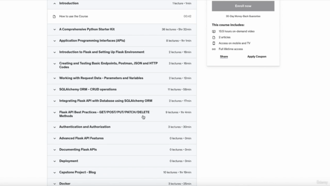Click SQLAlchemy ORM - CRUD operations title
The height and width of the screenshot is (186, 330).
pos(88,89)
